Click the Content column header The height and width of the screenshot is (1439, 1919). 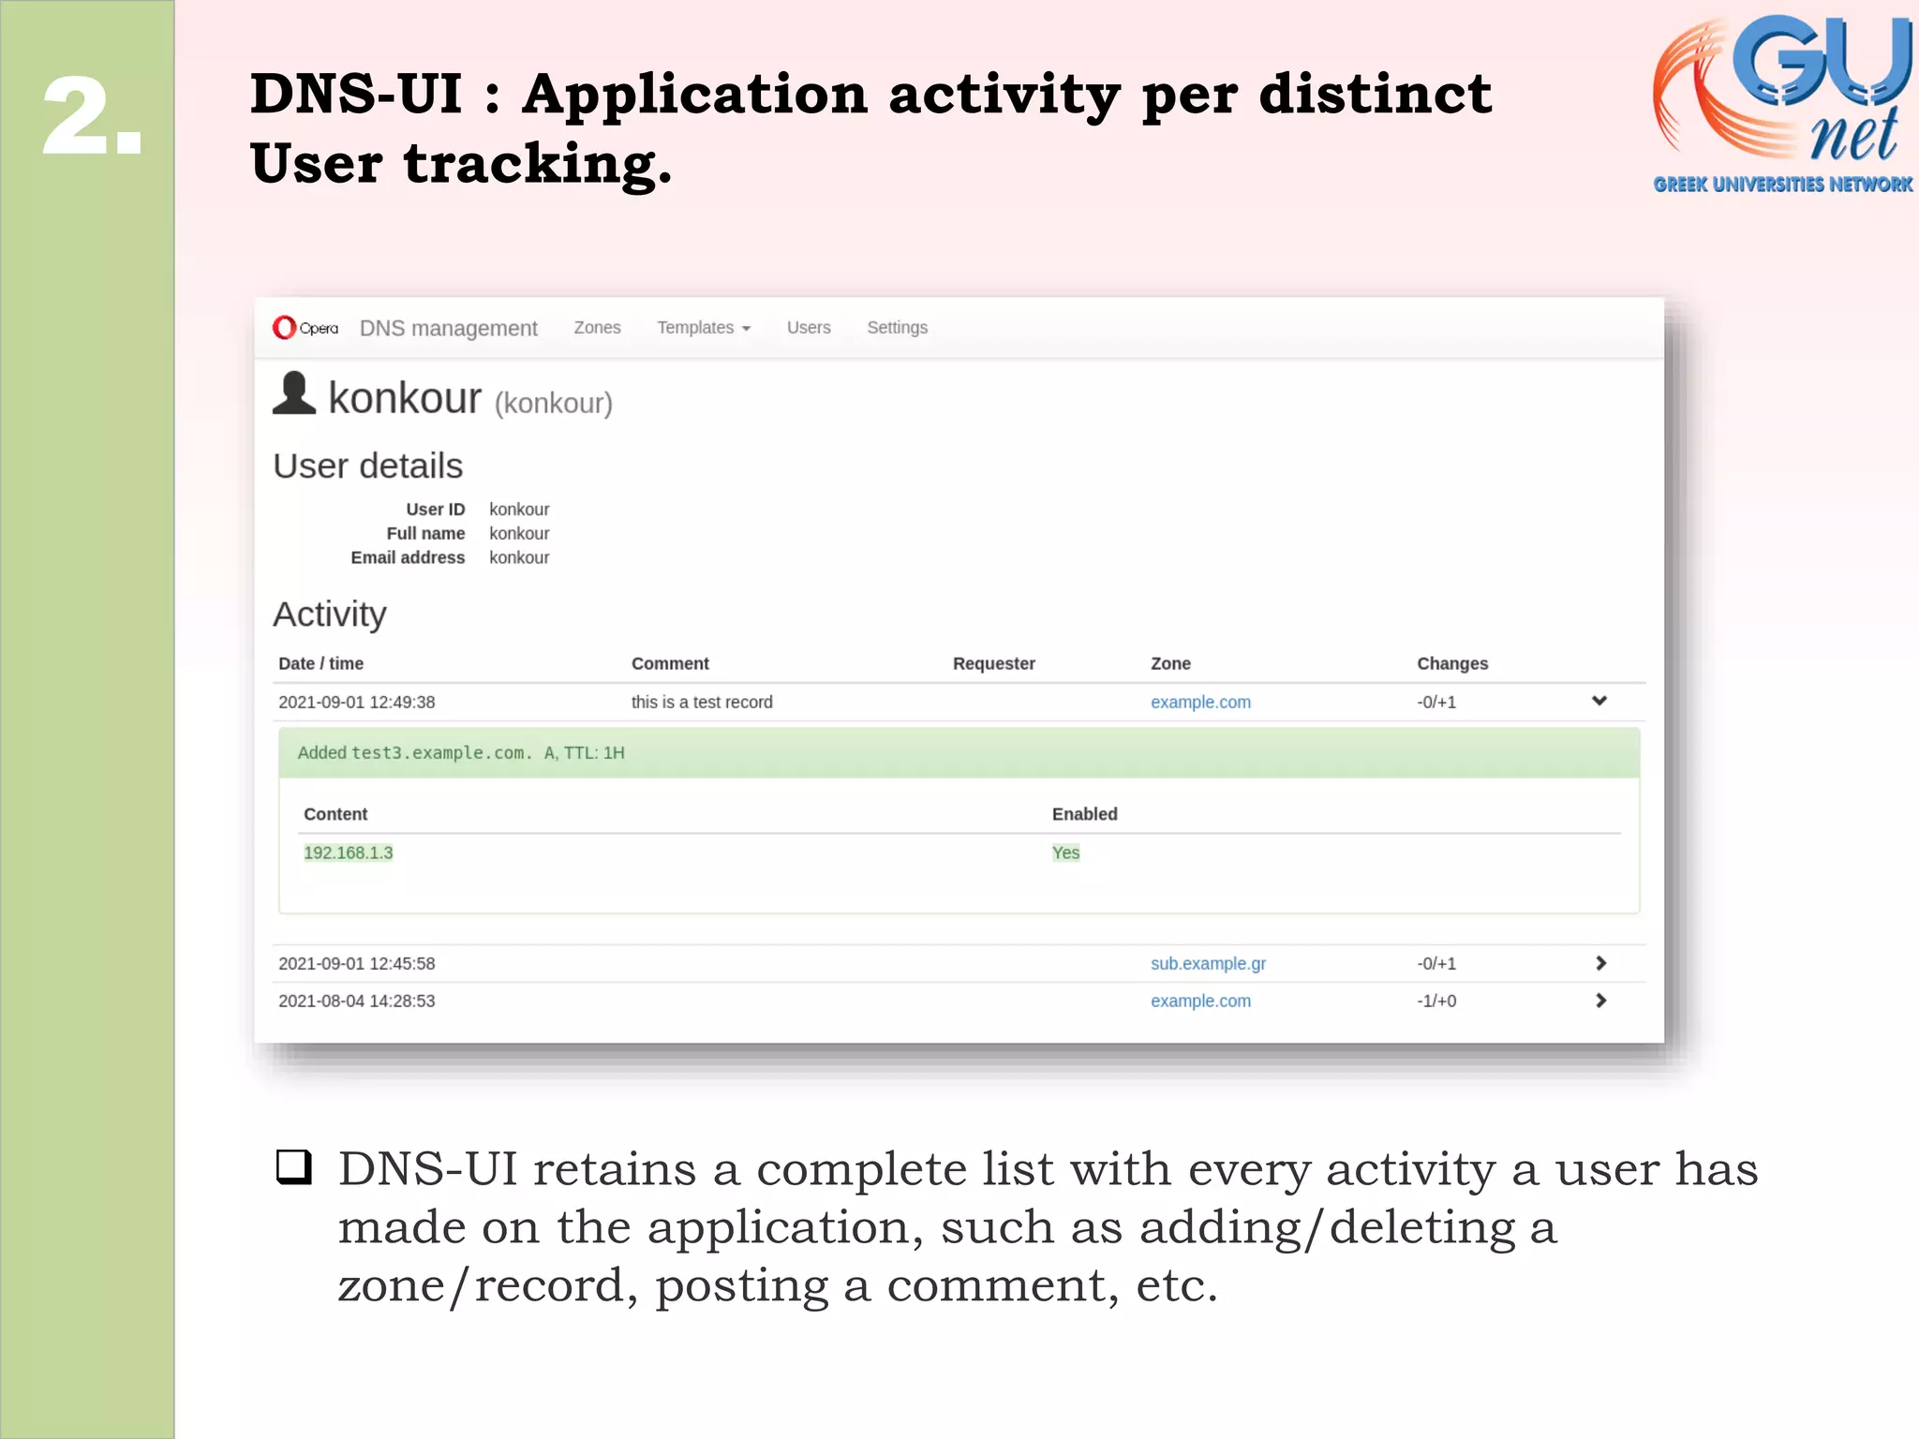(335, 814)
